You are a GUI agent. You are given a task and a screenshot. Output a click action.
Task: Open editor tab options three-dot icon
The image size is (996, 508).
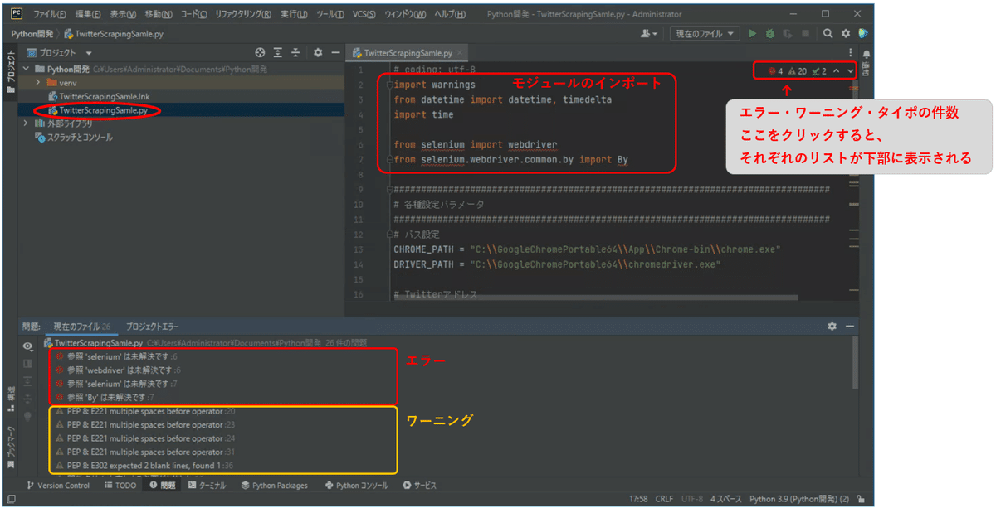851,52
